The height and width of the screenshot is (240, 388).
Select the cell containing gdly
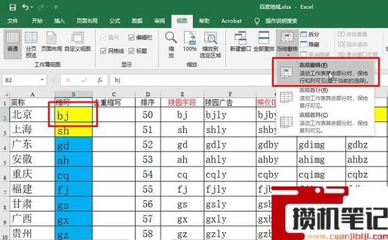pyautogui.click(x=230, y=145)
